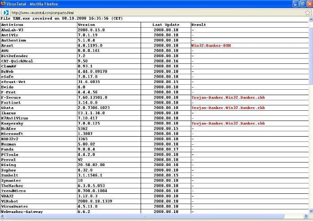
Task: Select the GData Trojan-Banker result
Action: pos(228,108)
